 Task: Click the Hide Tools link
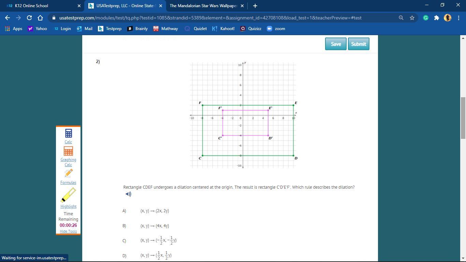[x=68, y=231]
